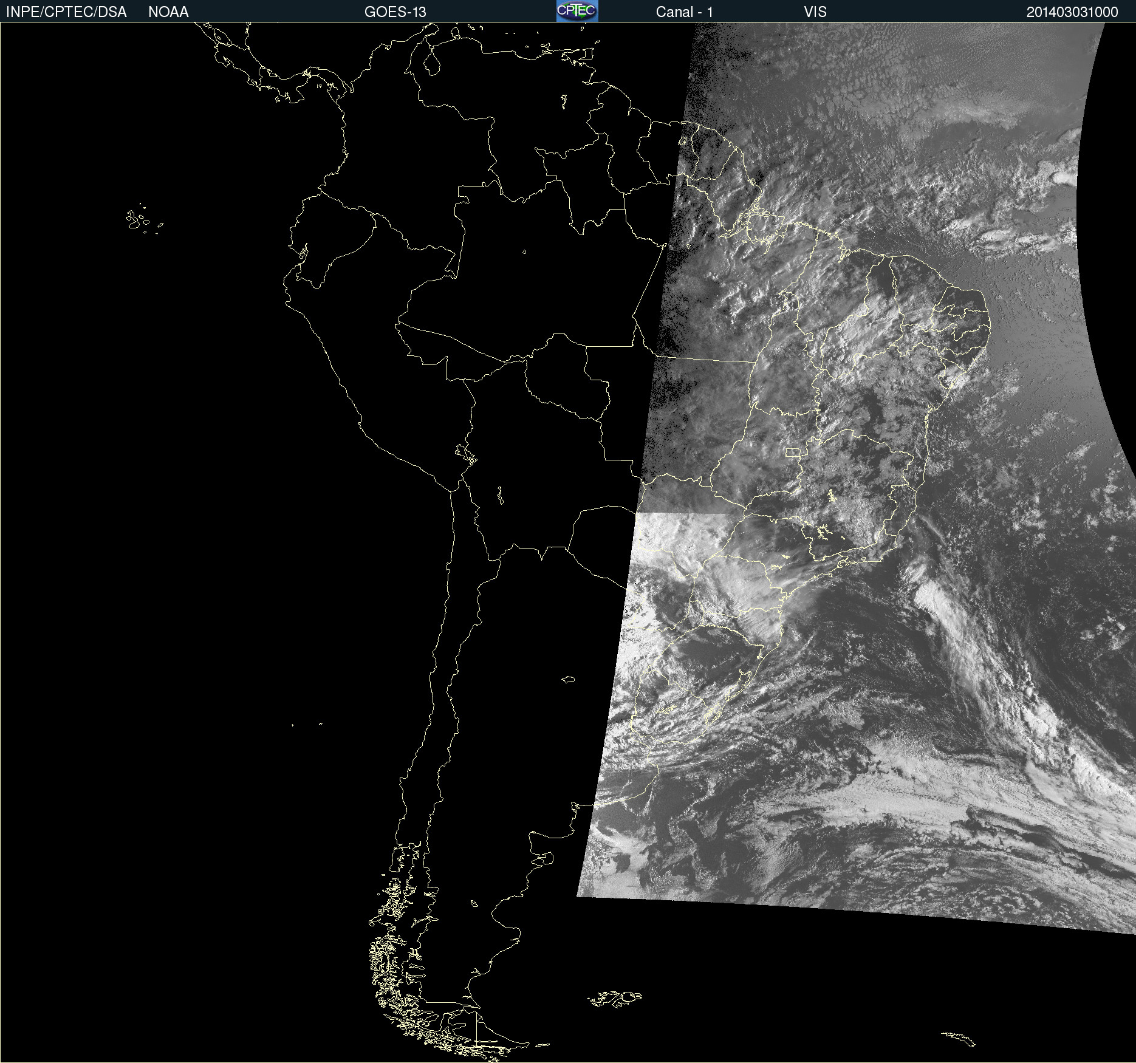
Task: Click the GOES-13 satellite label
Action: [x=395, y=12]
